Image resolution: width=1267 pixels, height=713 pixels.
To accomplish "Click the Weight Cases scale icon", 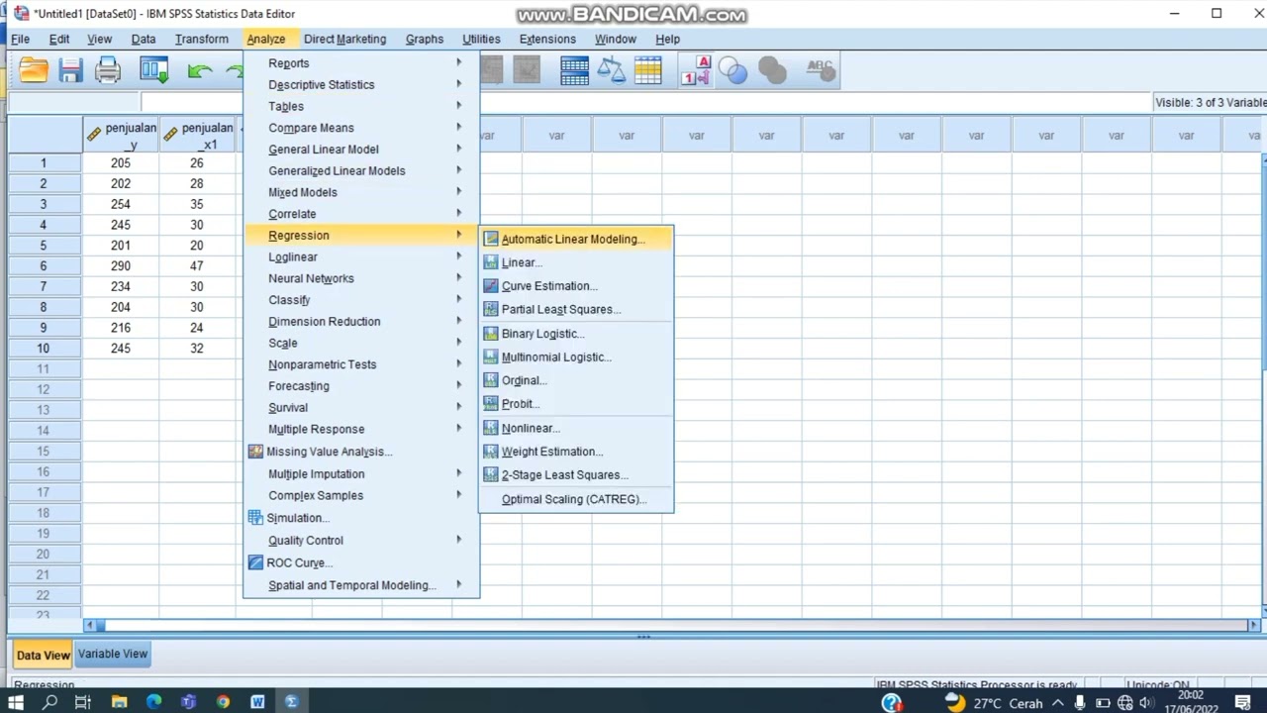I will coord(612,70).
